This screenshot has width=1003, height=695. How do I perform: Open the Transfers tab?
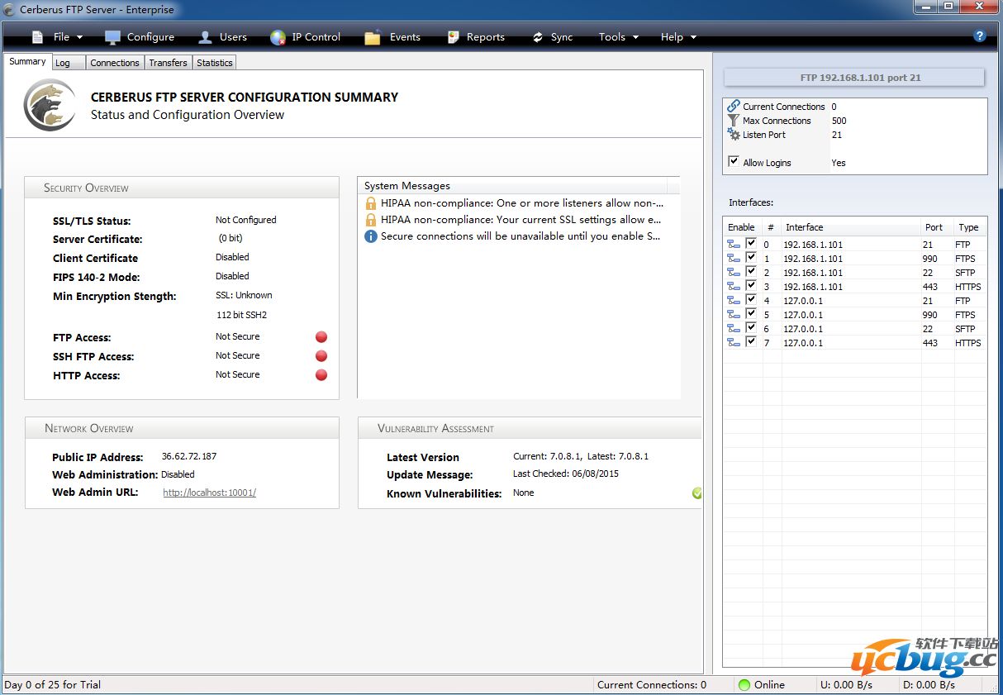click(169, 63)
